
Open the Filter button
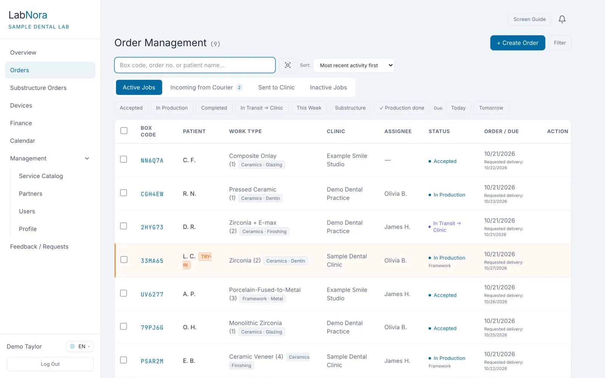(560, 43)
